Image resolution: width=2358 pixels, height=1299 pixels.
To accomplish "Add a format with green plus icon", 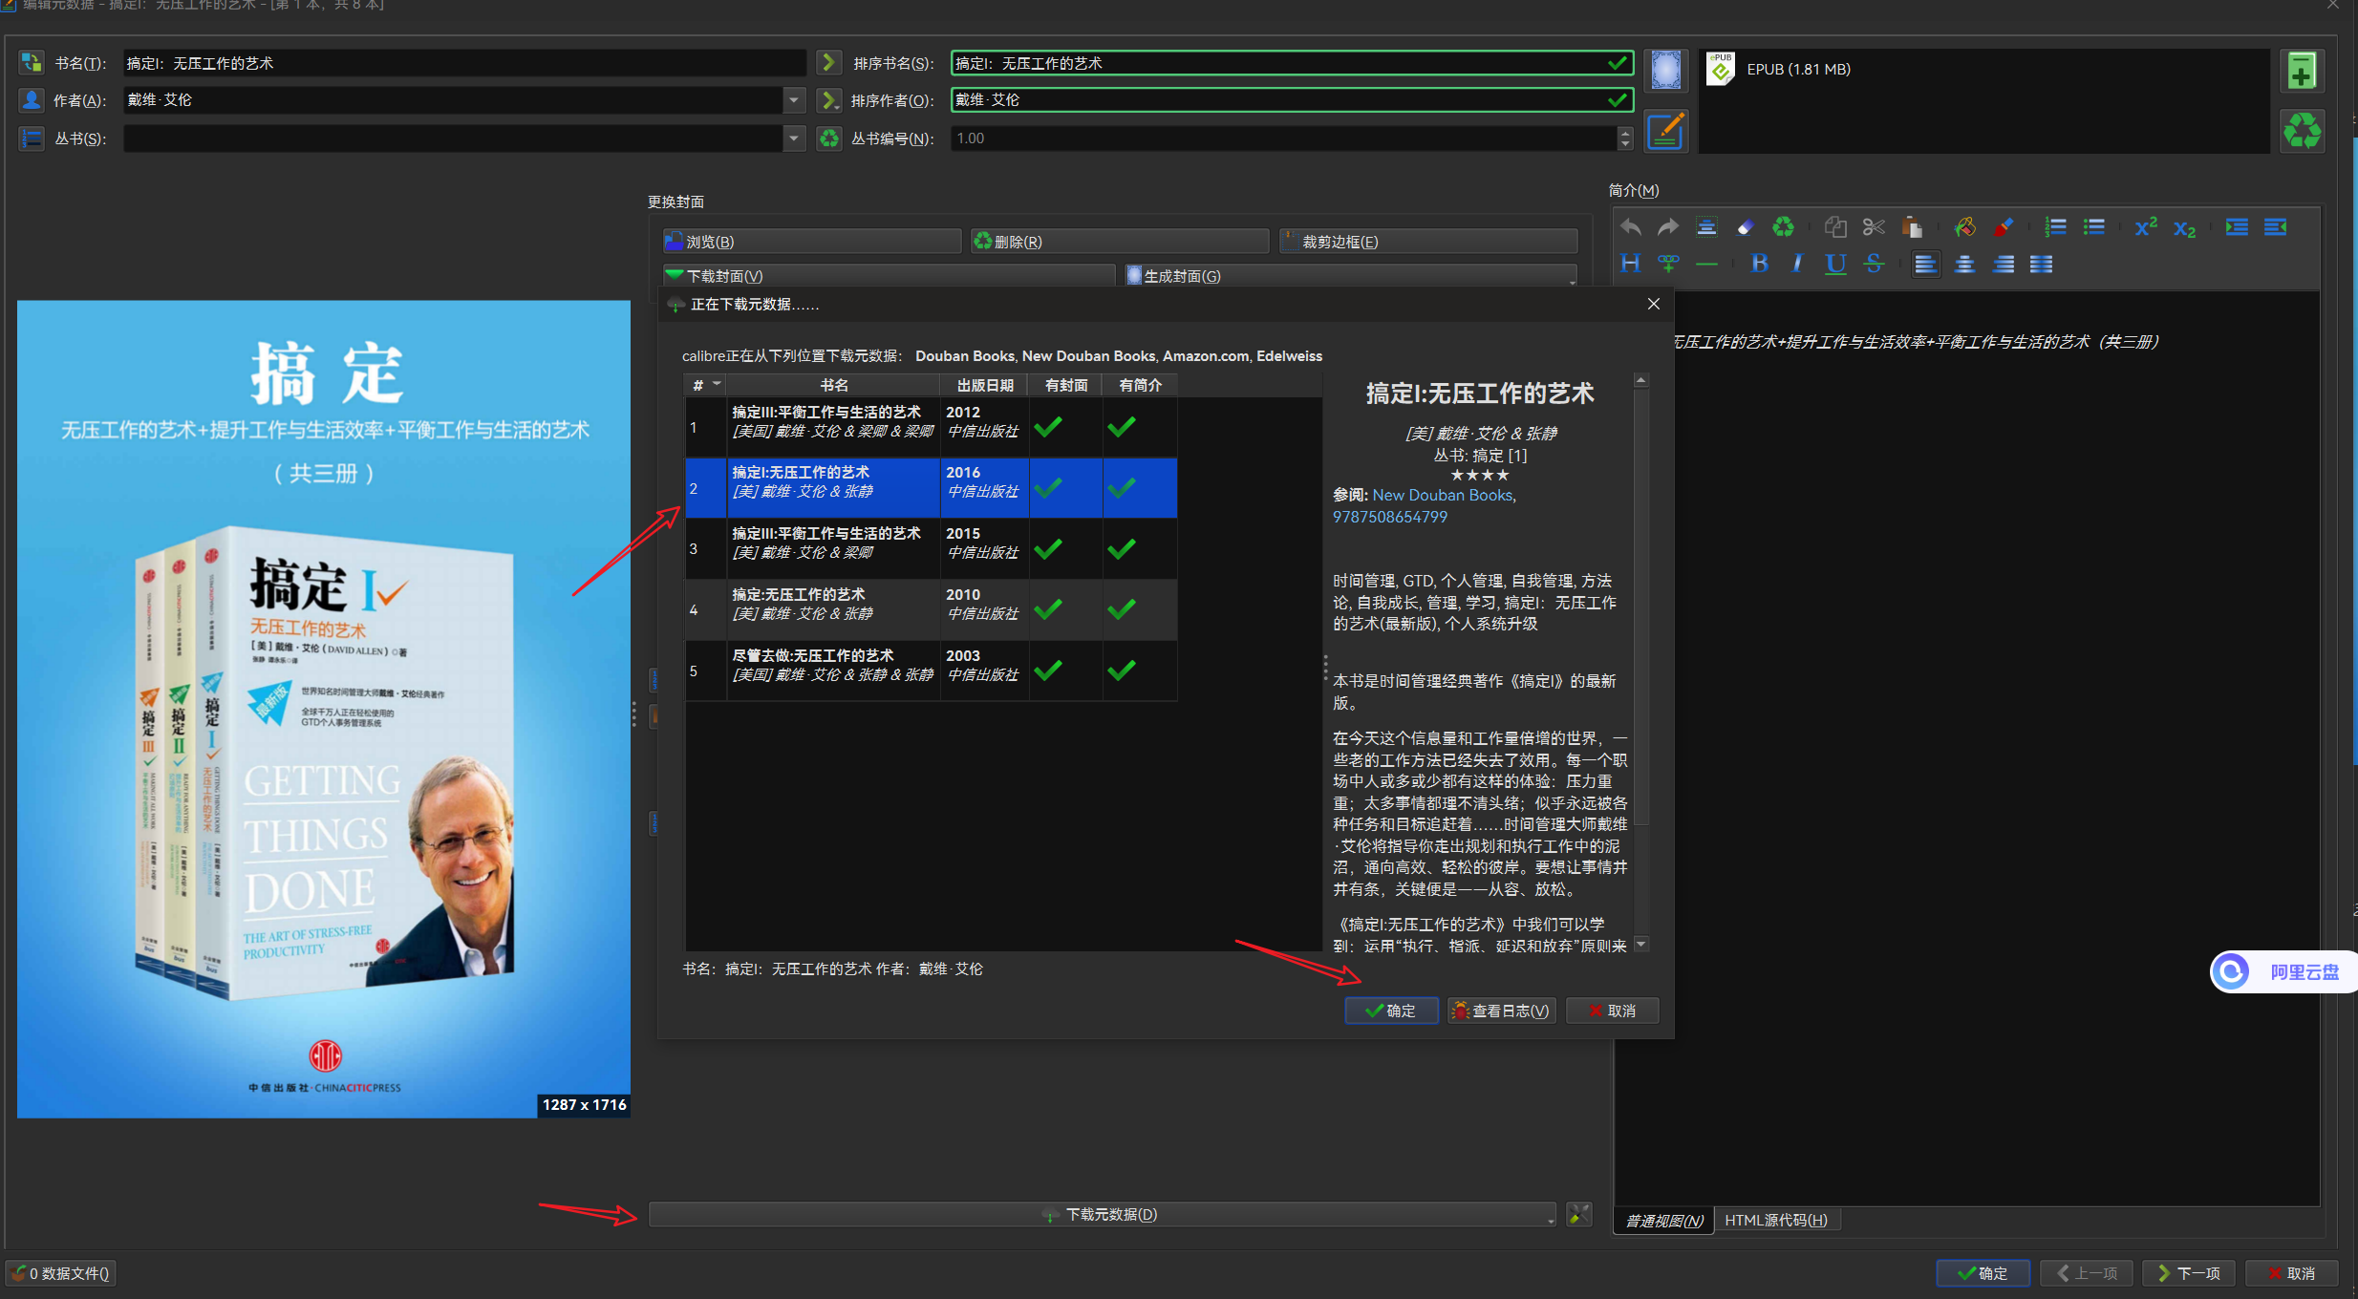I will coord(2302,72).
